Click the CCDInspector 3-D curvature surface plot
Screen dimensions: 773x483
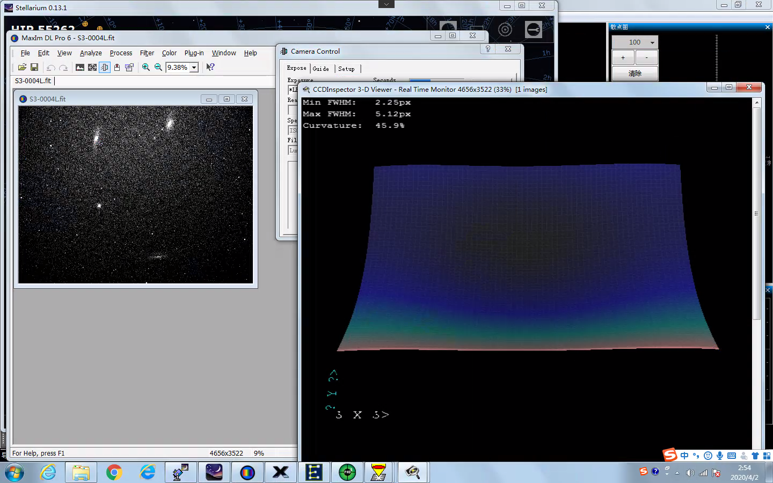click(x=527, y=258)
